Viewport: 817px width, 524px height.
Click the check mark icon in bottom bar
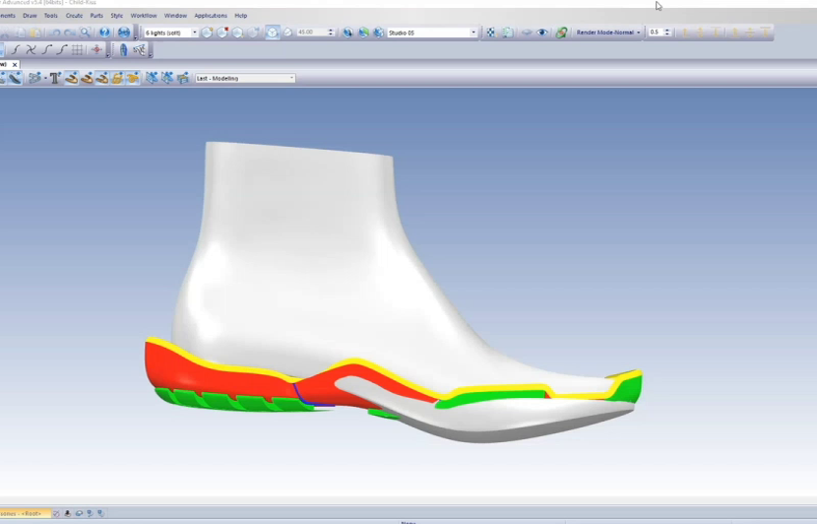click(x=56, y=513)
